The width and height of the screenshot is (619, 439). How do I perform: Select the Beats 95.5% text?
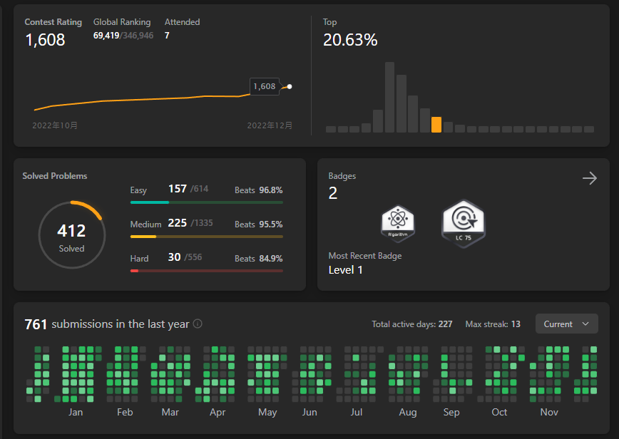(259, 224)
